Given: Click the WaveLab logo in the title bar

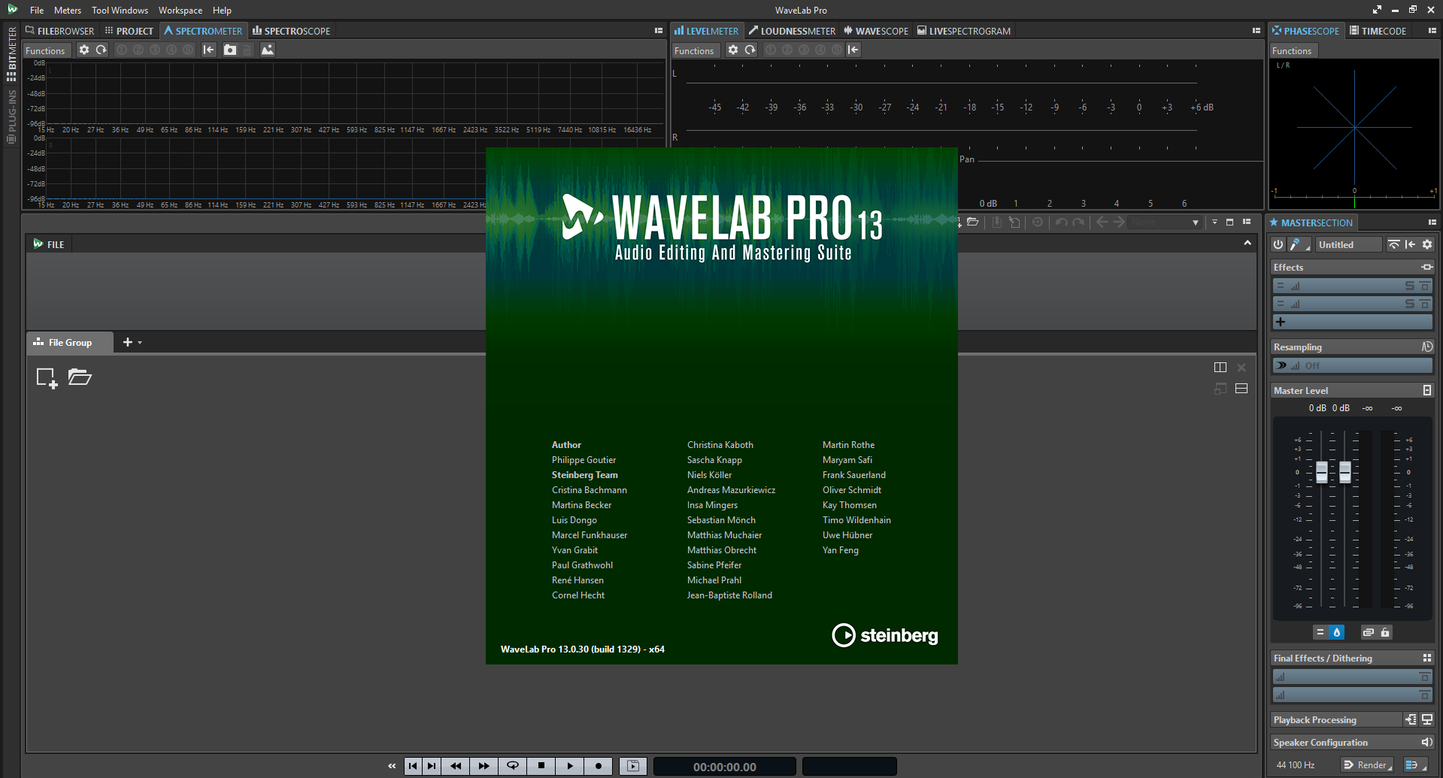Looking at the screenshot, I should point(12,10).
